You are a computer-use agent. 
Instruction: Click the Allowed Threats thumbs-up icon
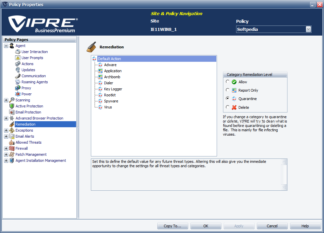point(12,142)
